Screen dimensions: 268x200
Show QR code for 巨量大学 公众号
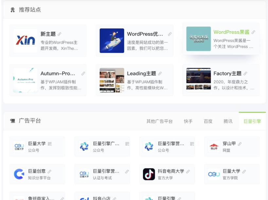click(x=49, y=144)
